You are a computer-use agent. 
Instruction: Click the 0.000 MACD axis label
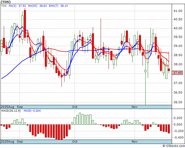point(178,124)
